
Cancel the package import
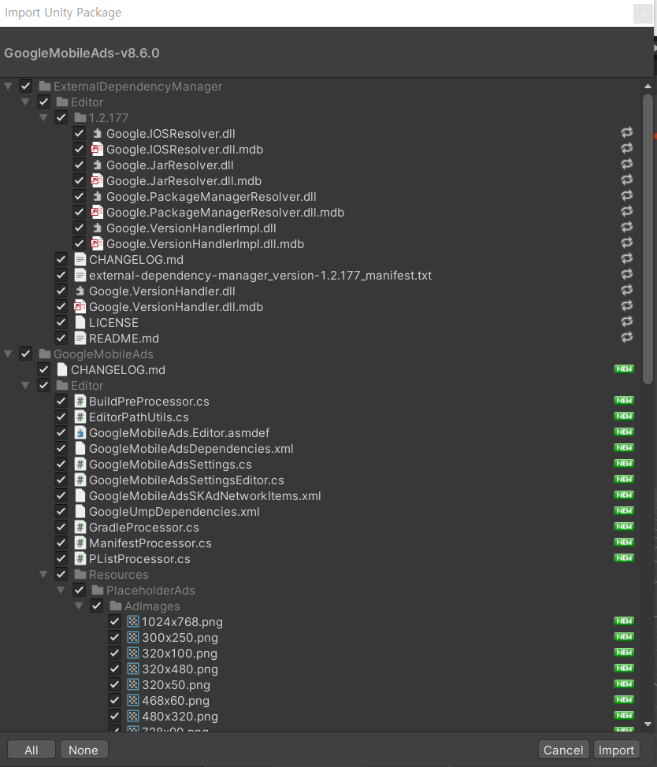(x=563, y=750)
